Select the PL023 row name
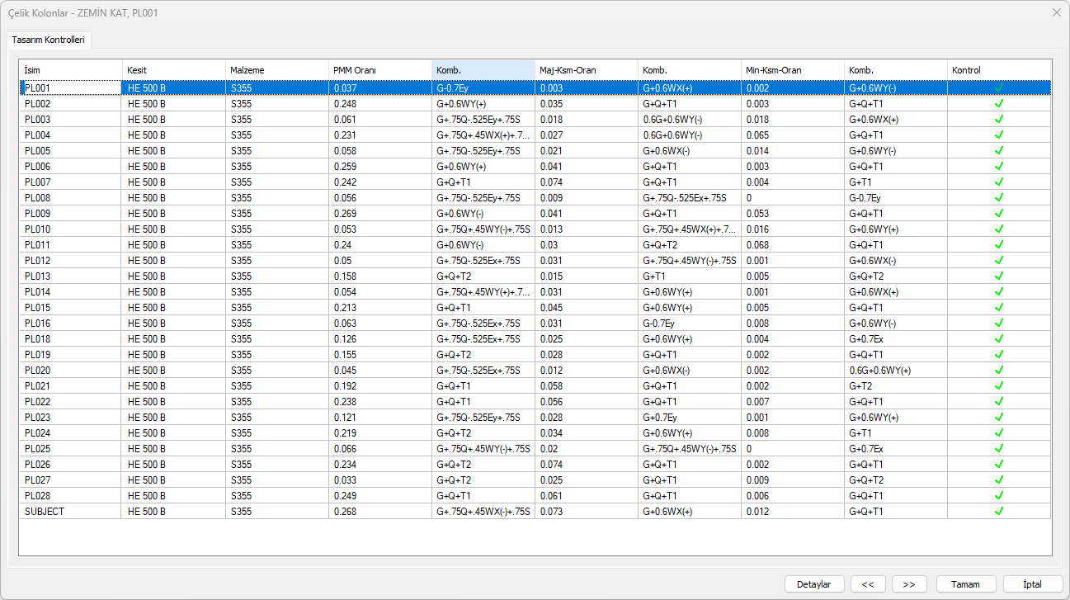1070x600 pixels. point(70,417)
